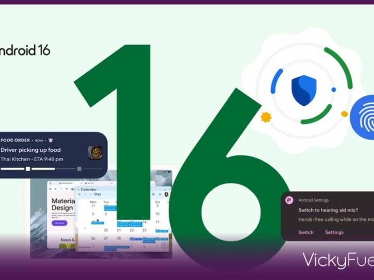Select day 27 in the calendar

point(106,239)
